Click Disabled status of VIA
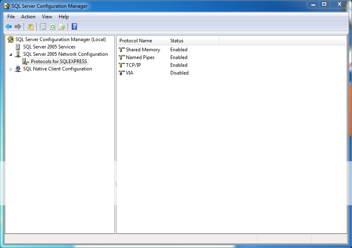 (179, 73)
